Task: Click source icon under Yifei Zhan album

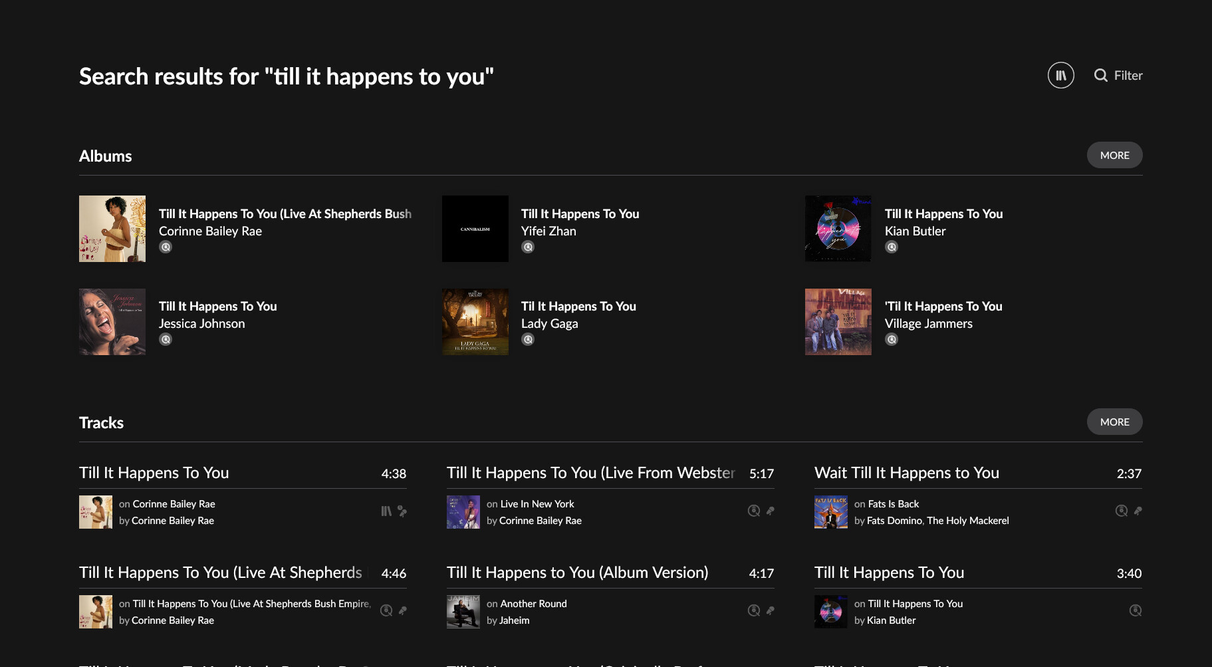Action: point(528,247)
